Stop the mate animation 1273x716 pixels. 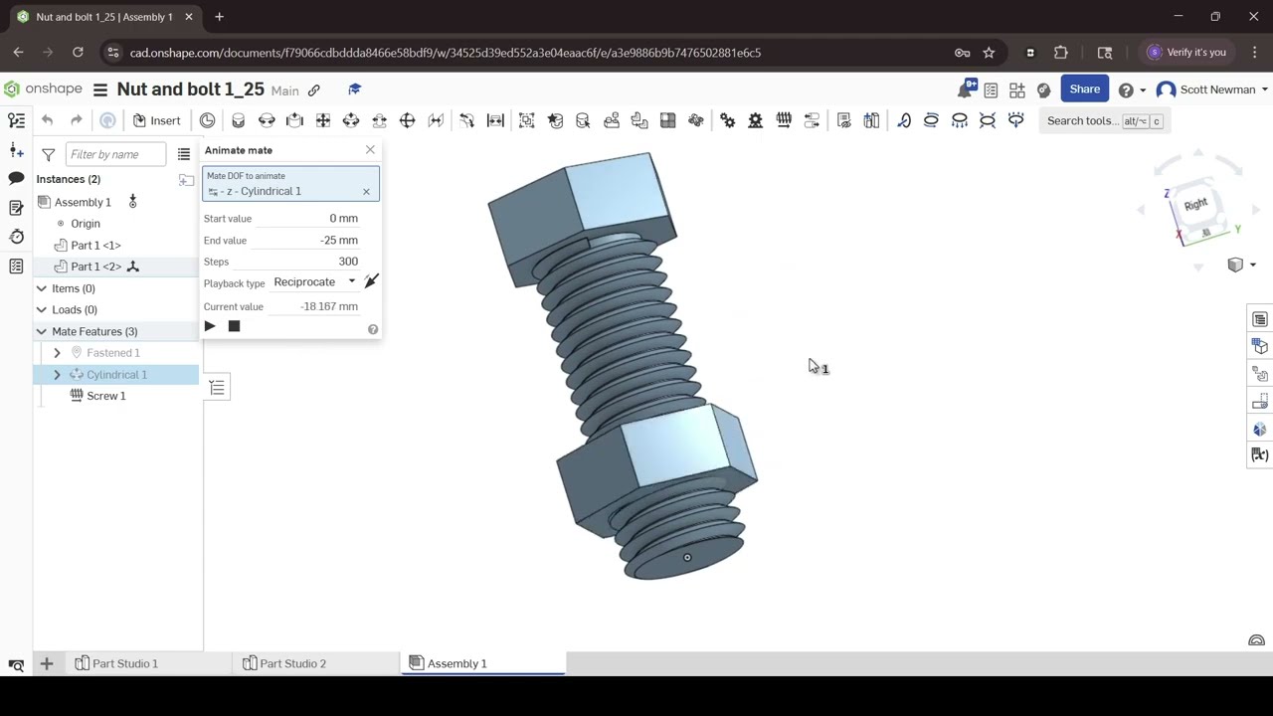tap(234, 326)
